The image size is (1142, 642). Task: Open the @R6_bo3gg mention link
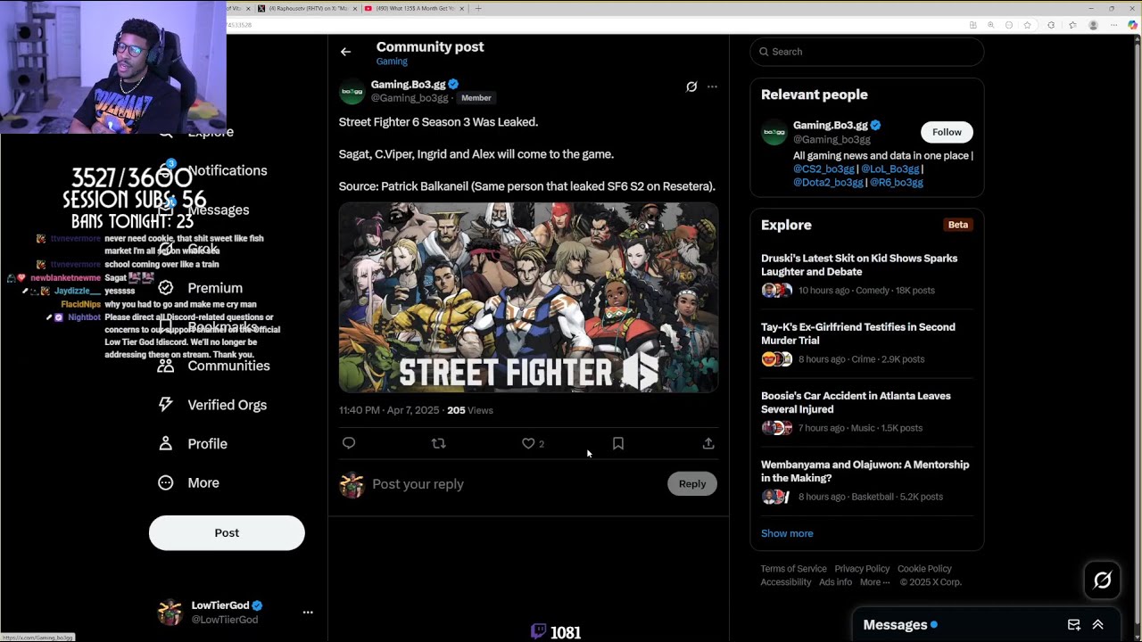(x=897, y=182)
